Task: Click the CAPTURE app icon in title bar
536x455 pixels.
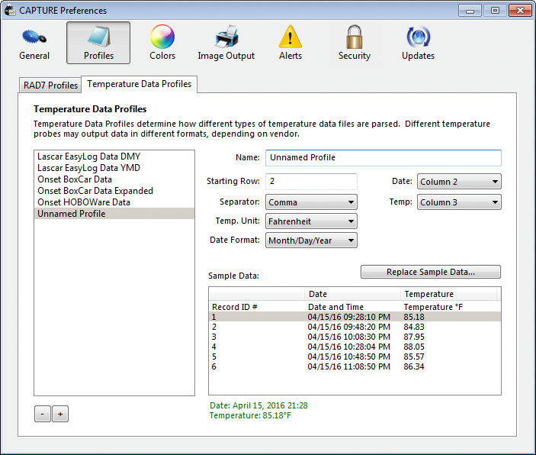Action: (10, 10)
